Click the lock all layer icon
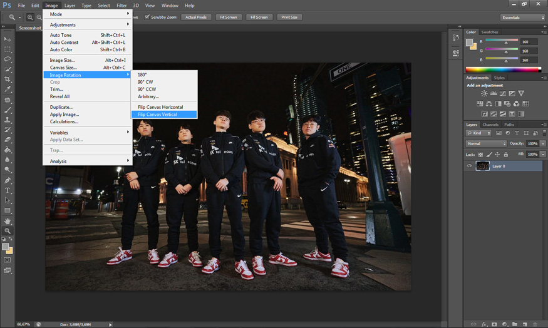 tap(506, 154)
